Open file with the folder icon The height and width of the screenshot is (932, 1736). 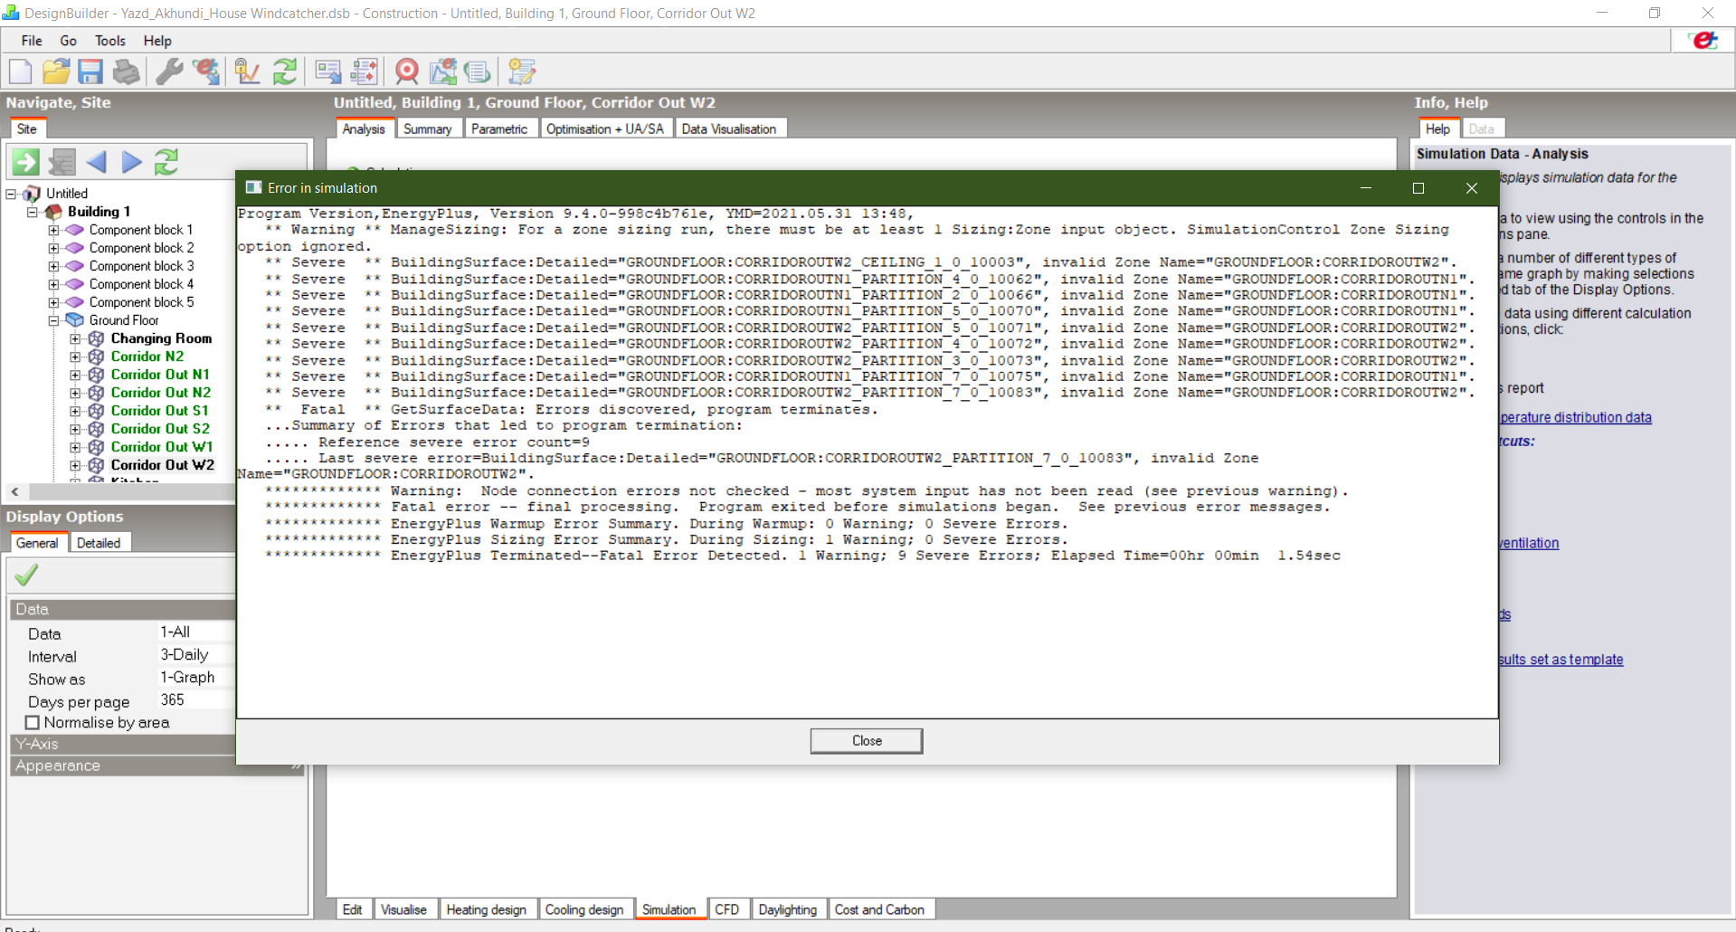pos(56,71)
